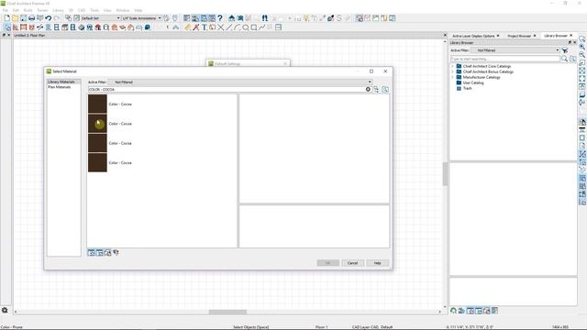Open the CAD menu
Image resolution: width=587 pixels, height=330 pixels.
pyautogui.click(x=82, y=10)
